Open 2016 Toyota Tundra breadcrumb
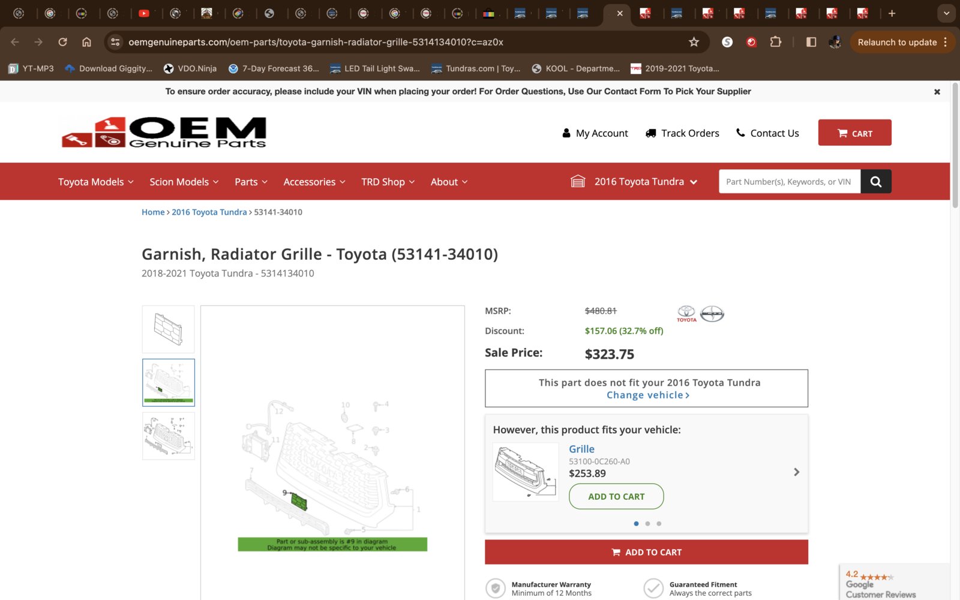Screen dimensions: 960x600 pos(209,212)
